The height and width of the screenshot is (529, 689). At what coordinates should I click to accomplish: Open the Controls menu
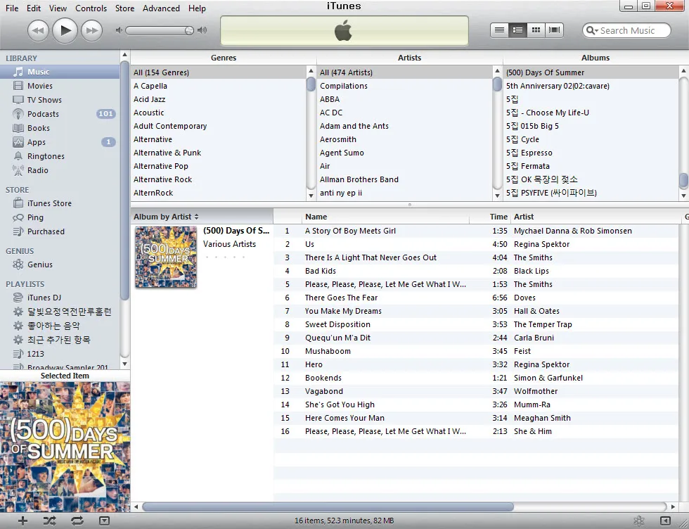click(91, 8)
